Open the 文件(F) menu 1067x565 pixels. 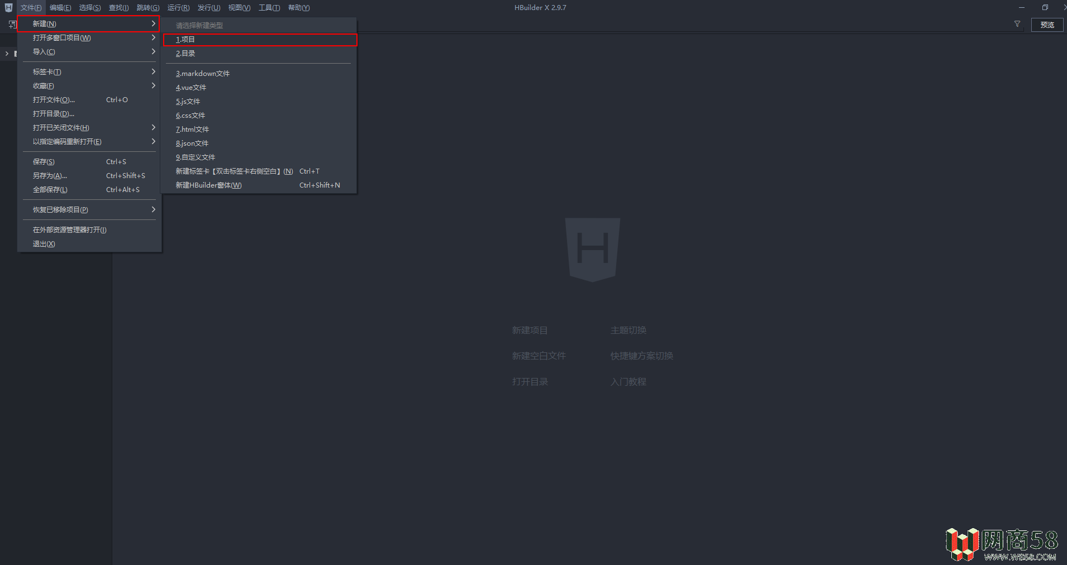pyautogui.click(x=31, y=8)
